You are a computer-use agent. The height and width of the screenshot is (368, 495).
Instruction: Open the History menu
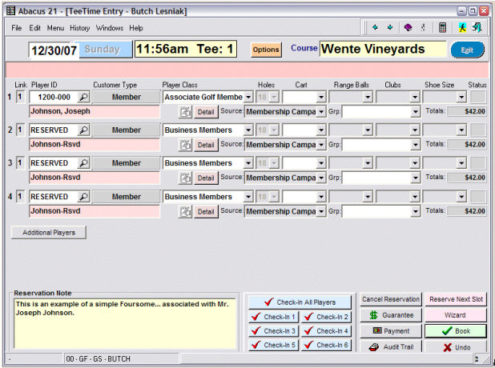(x=79, y=28)
